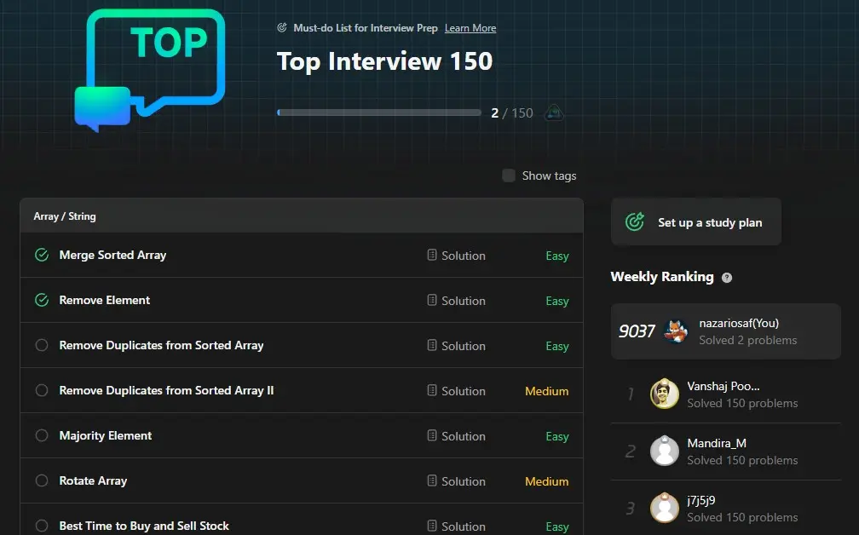
Task: Open Best Time to Buy and Sell Stock
Action: (144, 526)
